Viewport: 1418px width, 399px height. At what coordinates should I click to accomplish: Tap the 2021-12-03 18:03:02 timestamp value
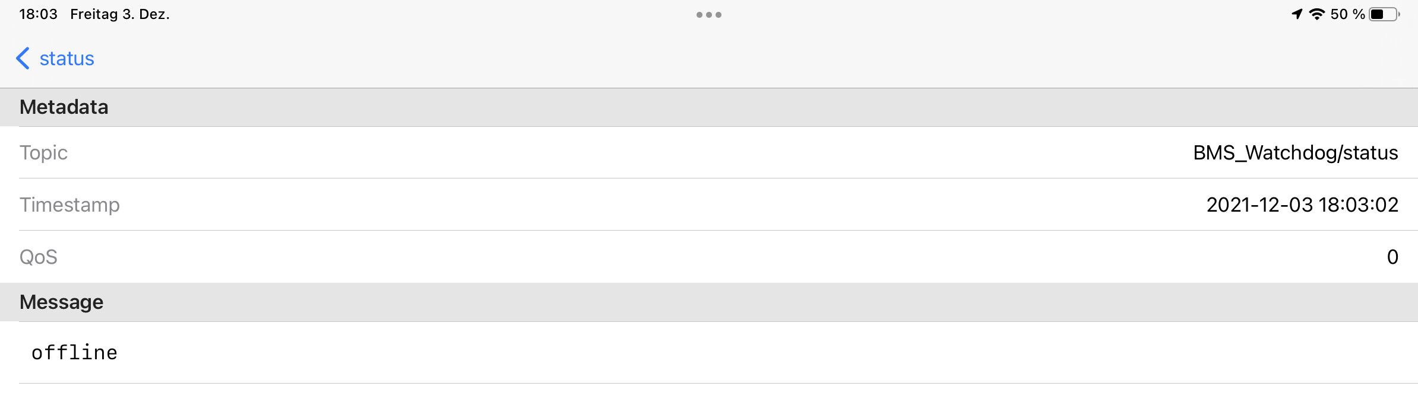tap(1302, 205)
